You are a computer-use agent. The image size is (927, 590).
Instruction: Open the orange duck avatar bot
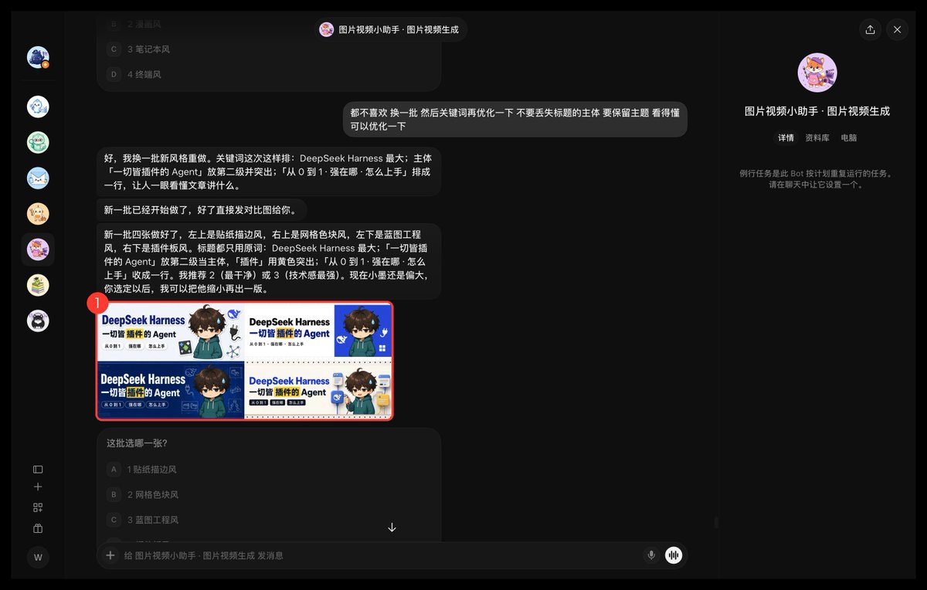pos(38,214)
